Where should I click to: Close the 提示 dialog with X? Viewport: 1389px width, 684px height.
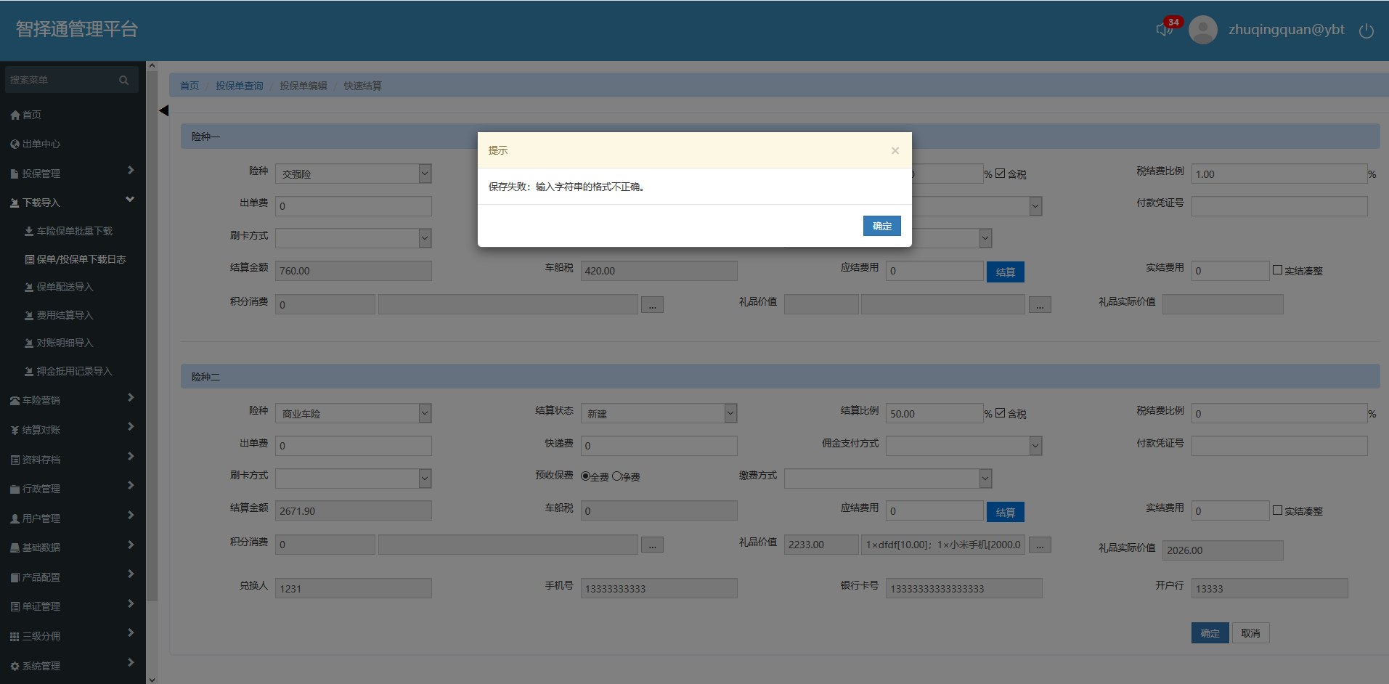pyautogui.click(x=895, y=150)
